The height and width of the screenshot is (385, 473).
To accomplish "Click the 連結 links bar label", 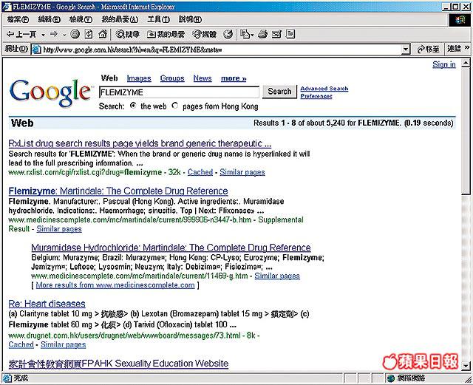I will (454, 48).
